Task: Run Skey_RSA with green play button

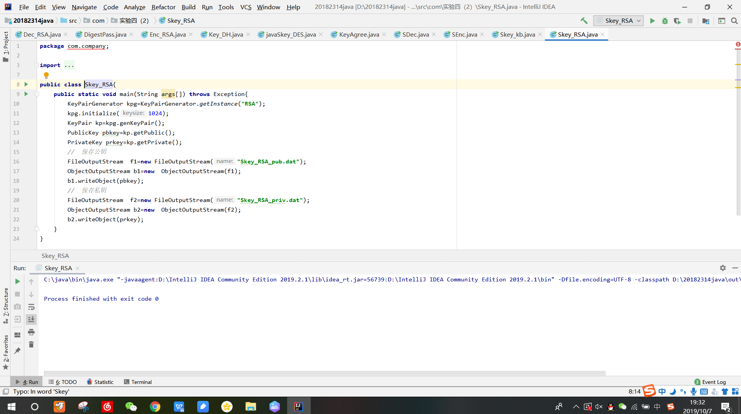Action: [x=652, y=21]
